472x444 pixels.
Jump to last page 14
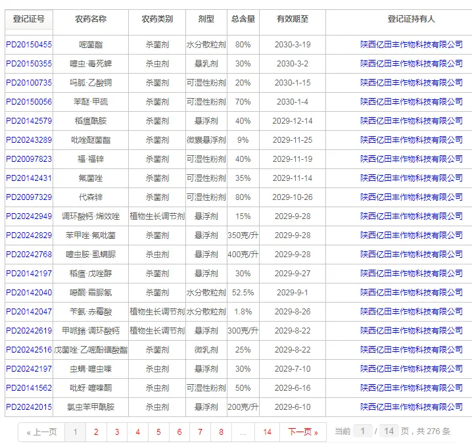click(268, 432)
